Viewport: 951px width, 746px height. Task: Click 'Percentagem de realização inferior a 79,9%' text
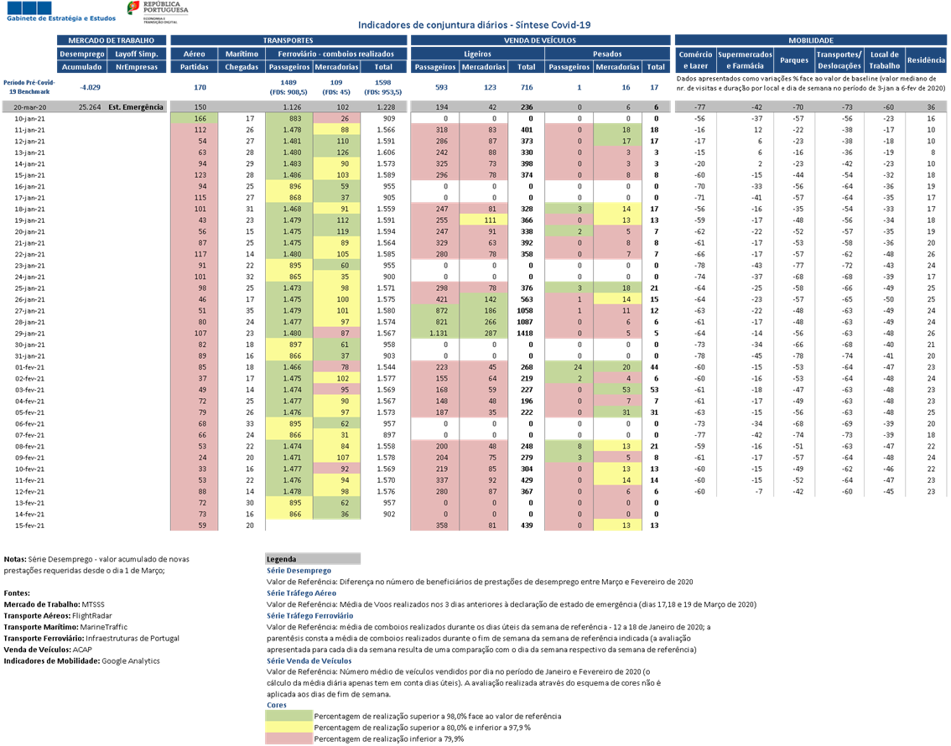[389, 738]
